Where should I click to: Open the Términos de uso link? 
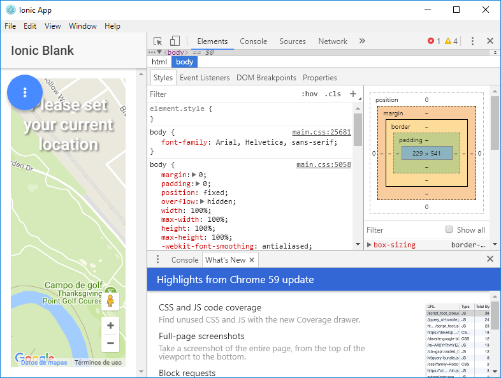[98, 362]
